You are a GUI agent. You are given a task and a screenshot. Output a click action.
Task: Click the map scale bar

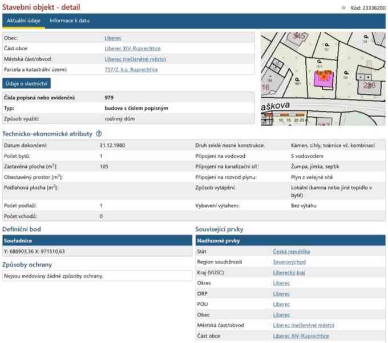285,115
